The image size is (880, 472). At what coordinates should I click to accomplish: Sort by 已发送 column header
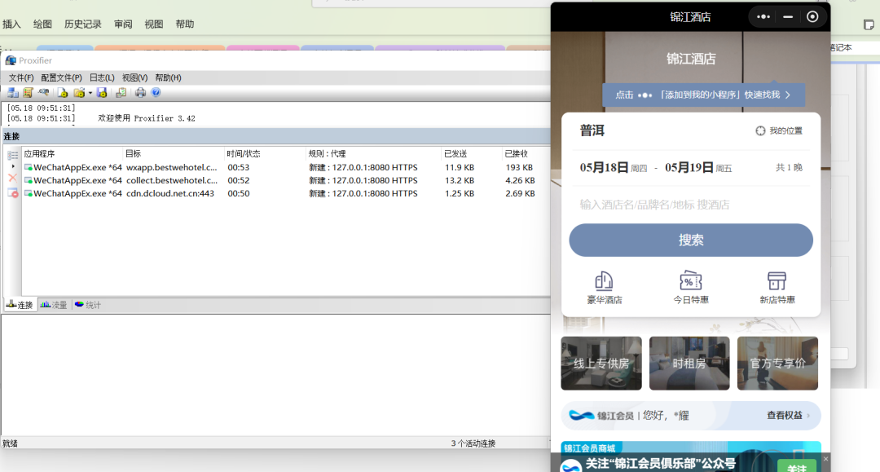pyautogui.click(x=472, y=154)
